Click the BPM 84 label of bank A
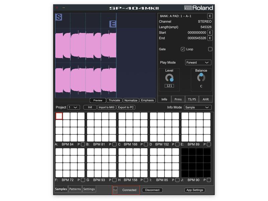 [x=68, y=144]
